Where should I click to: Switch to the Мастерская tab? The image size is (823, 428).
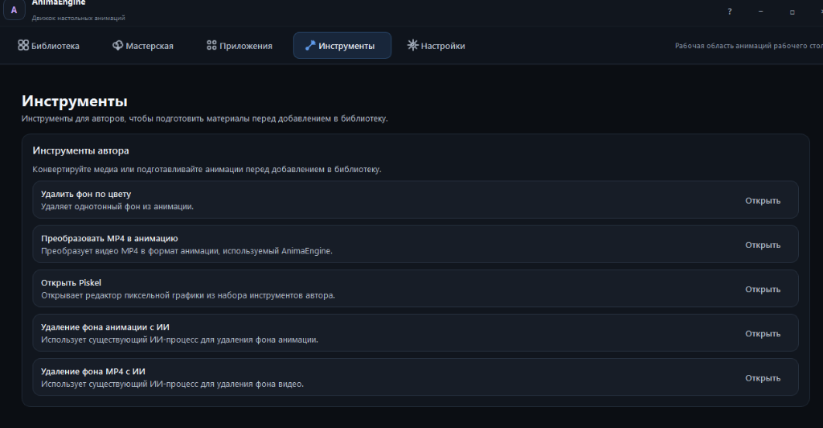[x=143, y=46]
